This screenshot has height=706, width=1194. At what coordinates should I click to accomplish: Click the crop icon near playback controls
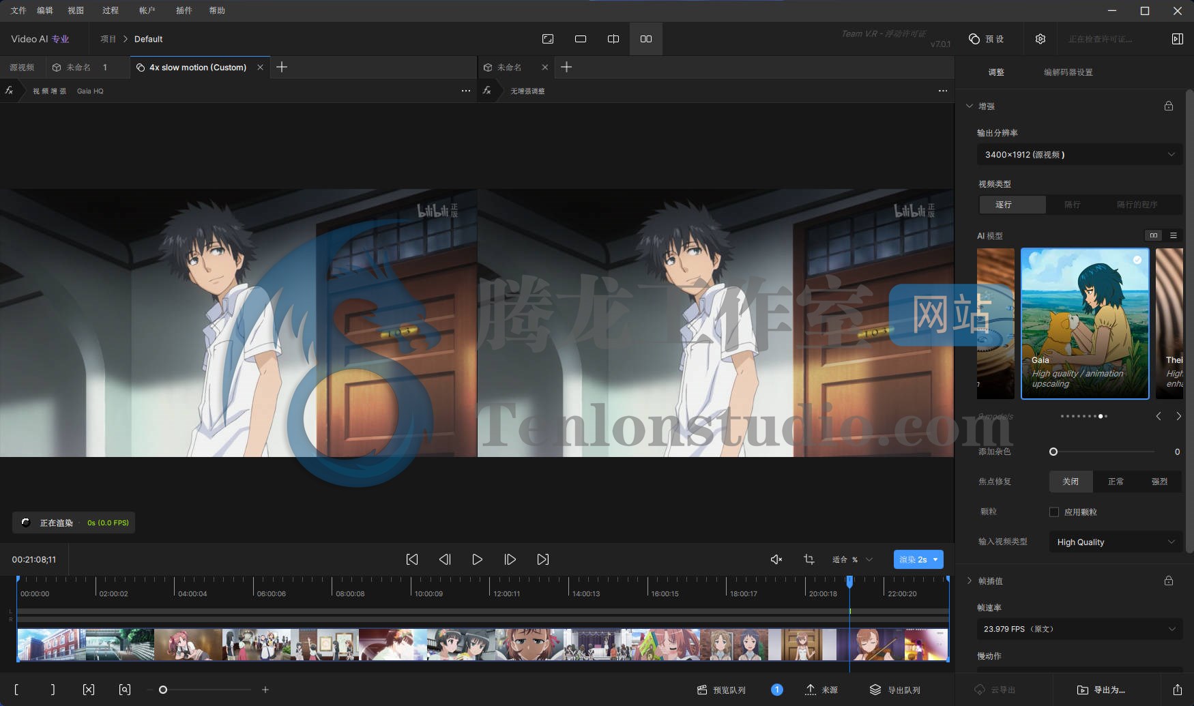pyautogui.click(x=809, y=559)
